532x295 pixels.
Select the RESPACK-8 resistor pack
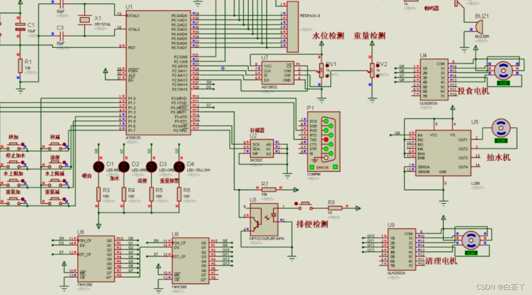click(x=293, y=27)
